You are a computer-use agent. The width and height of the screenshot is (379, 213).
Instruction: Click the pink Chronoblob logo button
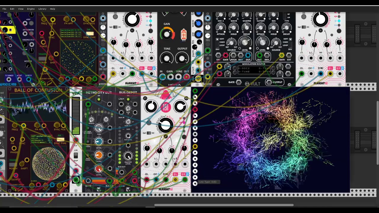[166, 107]
